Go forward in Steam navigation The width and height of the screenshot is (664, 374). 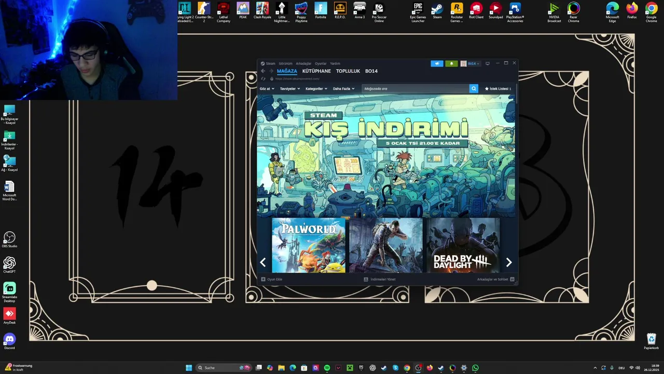pyautogui.click(x=271, y=71)
